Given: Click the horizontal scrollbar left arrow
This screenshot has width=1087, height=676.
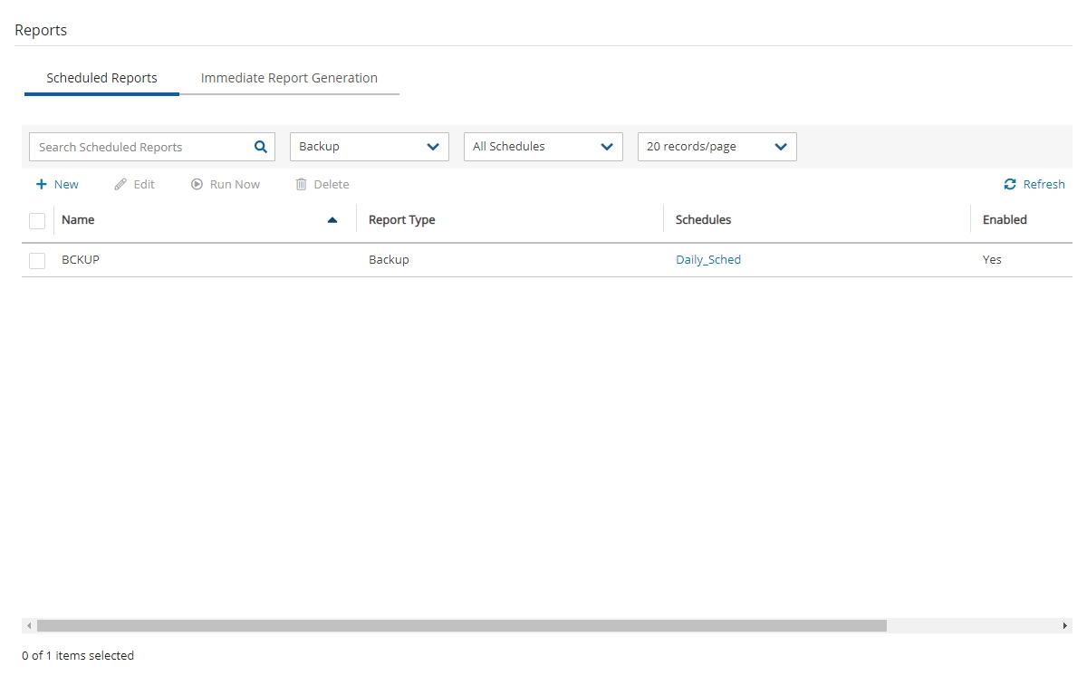Looking at the screenshot, I should pyautogui.click(x=29, y=626).
